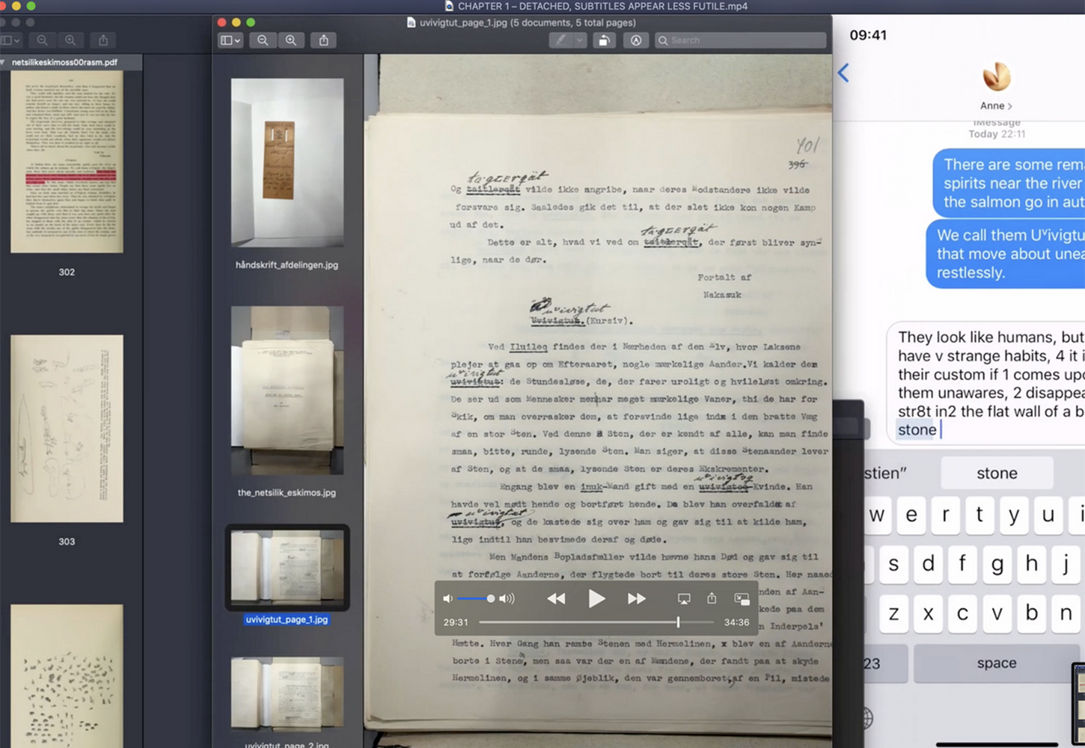The height and width of the screenshot is (748, 1085).
Task: Select the håndskrift_afdelingen.jpg thumbnail
Action: pos(287,162)
